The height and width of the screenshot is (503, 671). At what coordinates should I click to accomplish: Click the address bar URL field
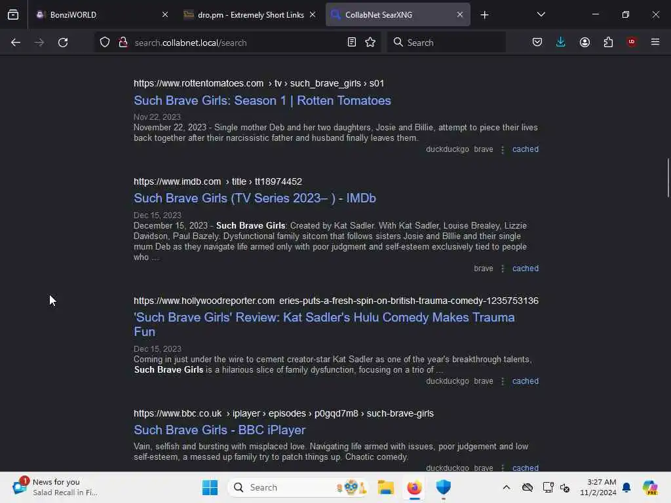[x=237, y=43]
